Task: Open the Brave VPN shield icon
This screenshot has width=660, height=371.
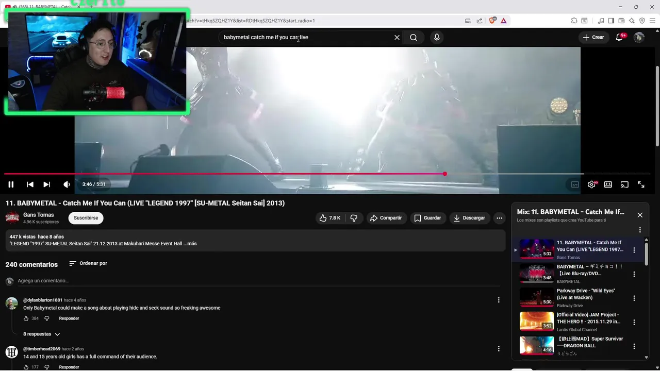Action: point(642,21)
